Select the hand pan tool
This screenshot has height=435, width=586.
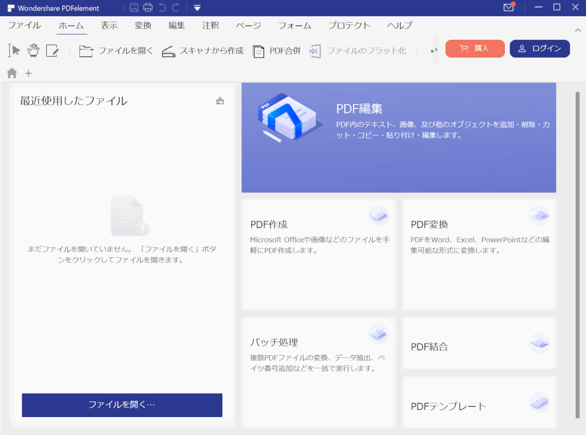point(33,49)
